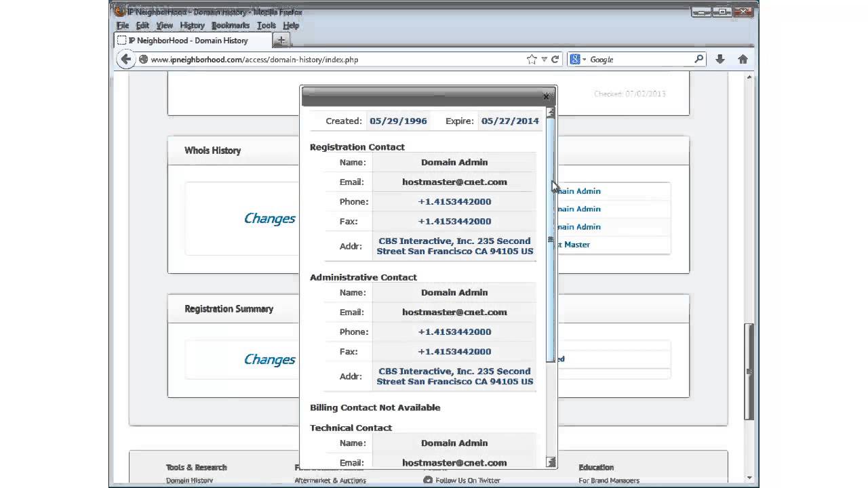This screenshot has height=488, width=868.
Task: Click Changes in the Registration Summary section
Action: pyautogui.click(x=270, y=359)
